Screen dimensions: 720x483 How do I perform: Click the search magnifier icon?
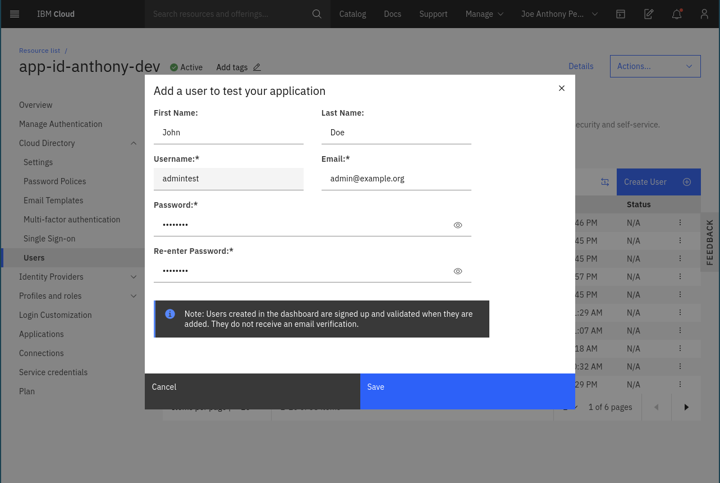point(317,14)
